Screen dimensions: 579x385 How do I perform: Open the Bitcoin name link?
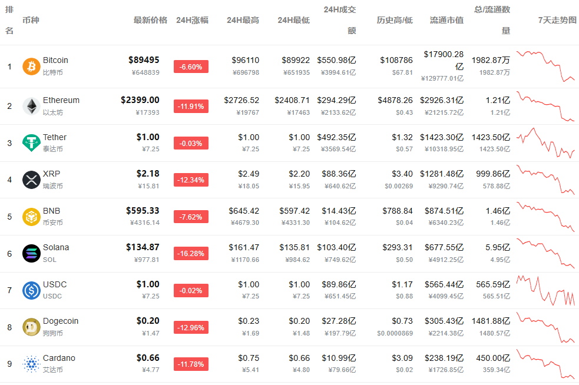(x=55, y=60)
